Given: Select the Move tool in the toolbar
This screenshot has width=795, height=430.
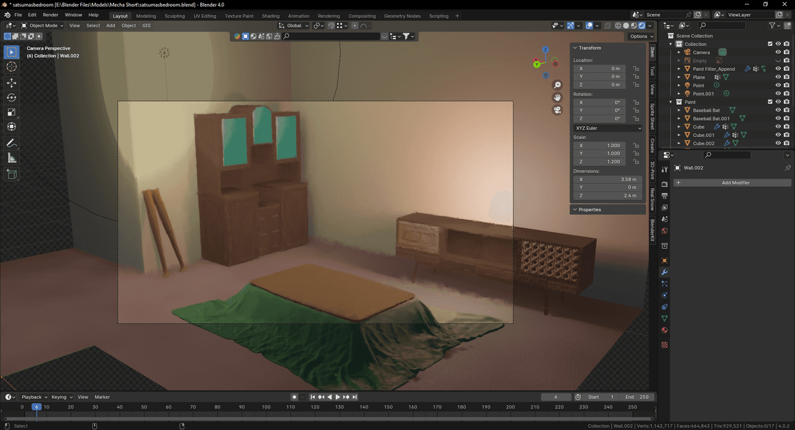Looking at the screenshot, I should (12, 83).
